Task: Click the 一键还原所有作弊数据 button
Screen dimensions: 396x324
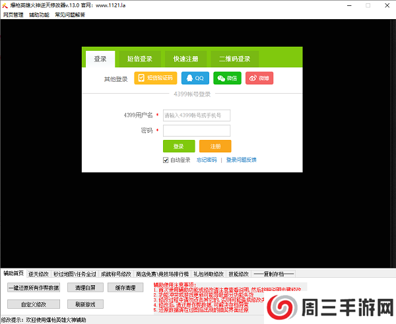Action: [x=33, y=288]
